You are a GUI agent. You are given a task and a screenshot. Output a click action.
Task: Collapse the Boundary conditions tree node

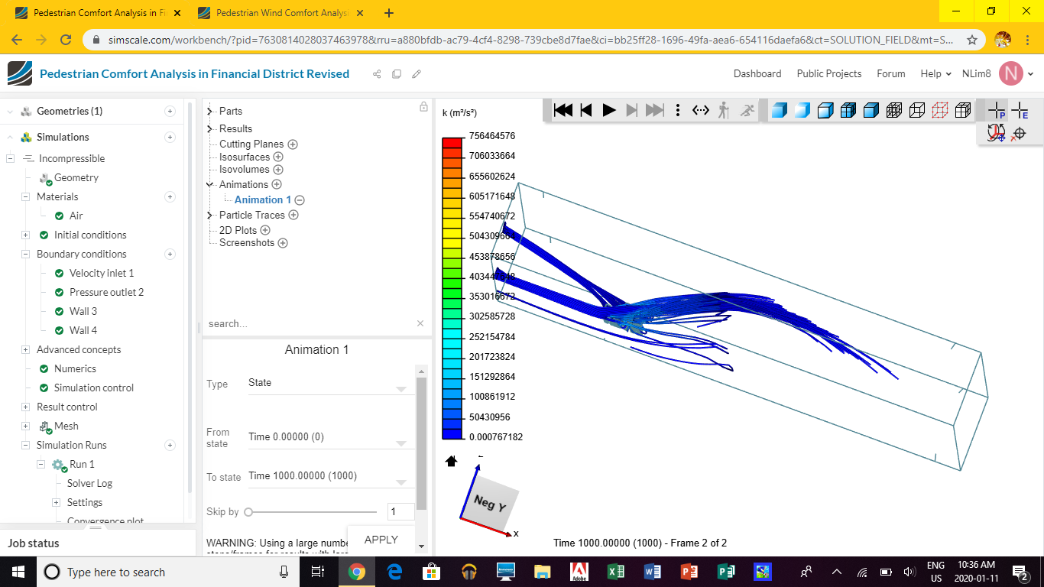(25, 255)
